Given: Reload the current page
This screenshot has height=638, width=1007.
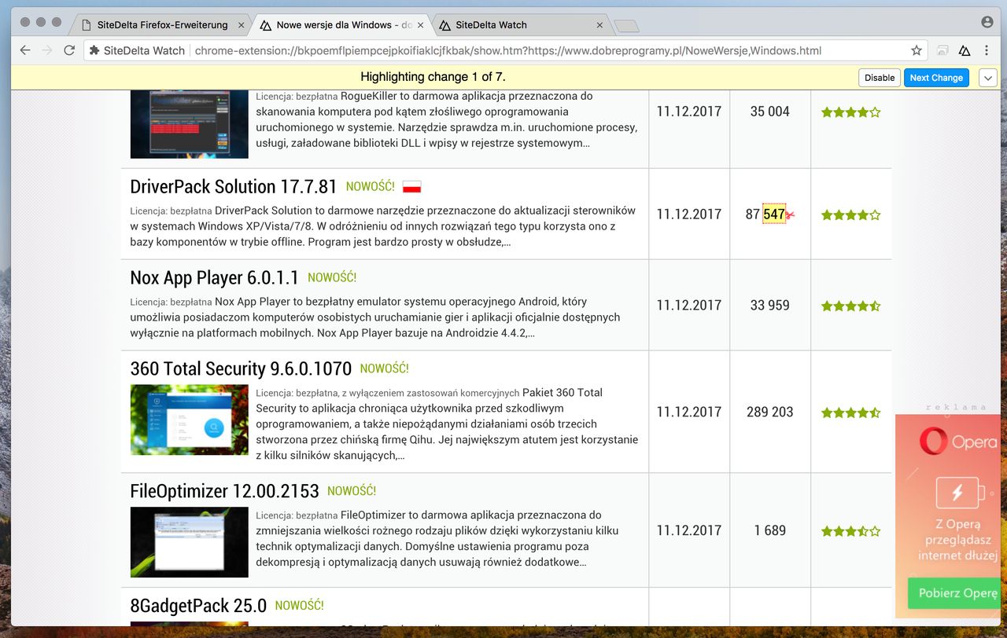Looking at the screenshot, I should pyautogui.click(x=69, y=50).
